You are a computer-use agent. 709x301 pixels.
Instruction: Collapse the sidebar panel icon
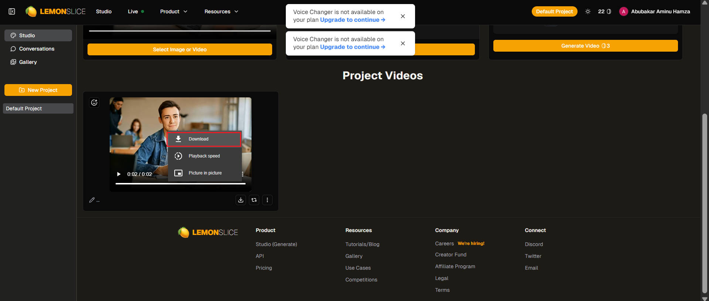click(12, 11)
